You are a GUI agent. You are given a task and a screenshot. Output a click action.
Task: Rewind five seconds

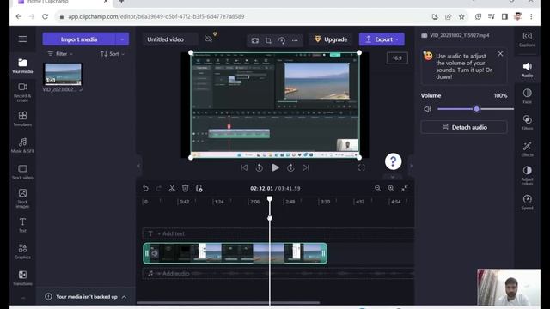260,168
